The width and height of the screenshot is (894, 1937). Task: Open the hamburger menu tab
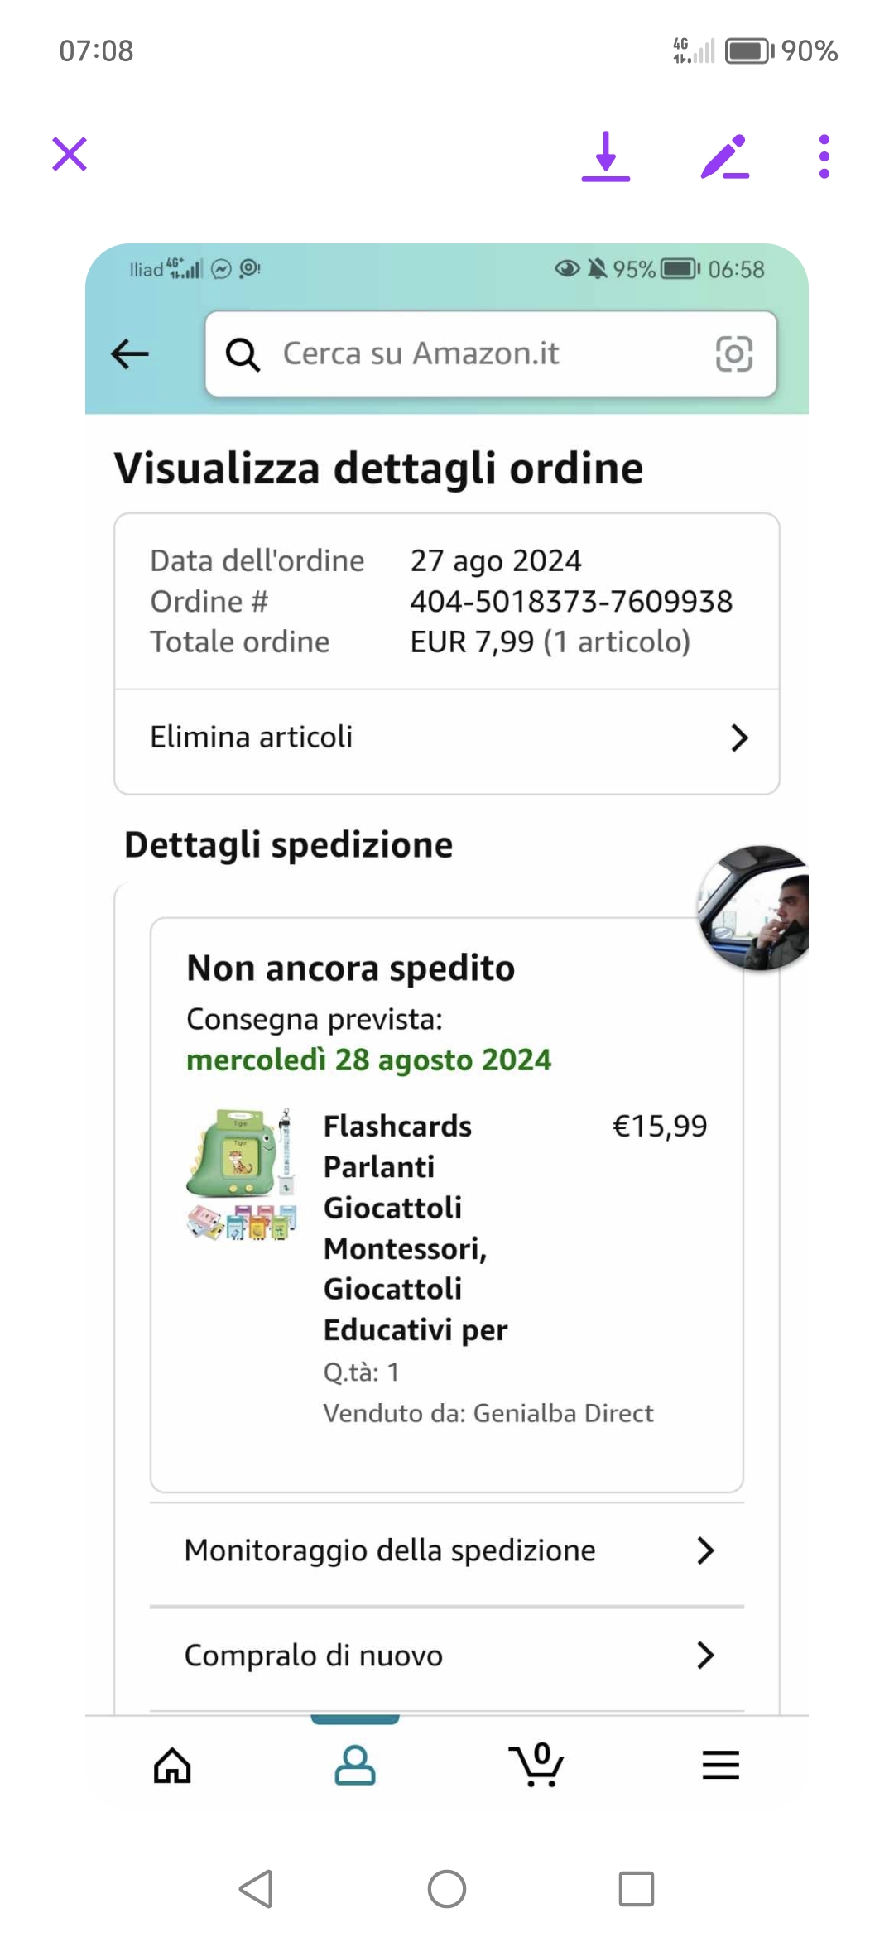pyautogui.click(x=720, y=1765)
